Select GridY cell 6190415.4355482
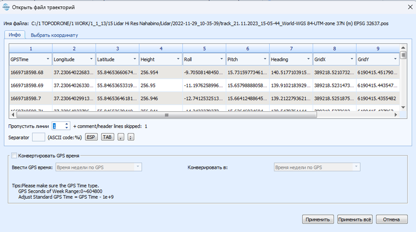416x232 pixels. coord(378,98)
